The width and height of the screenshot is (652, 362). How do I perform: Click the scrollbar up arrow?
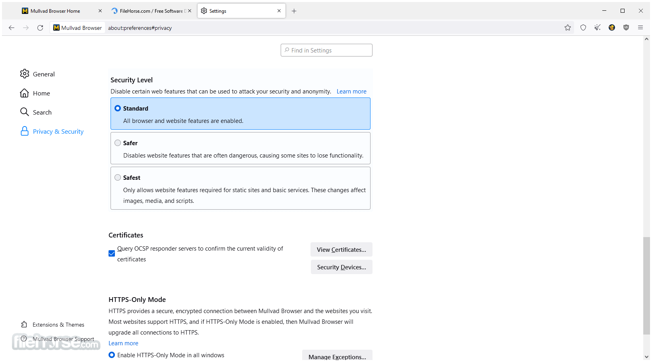pos(647,39)
